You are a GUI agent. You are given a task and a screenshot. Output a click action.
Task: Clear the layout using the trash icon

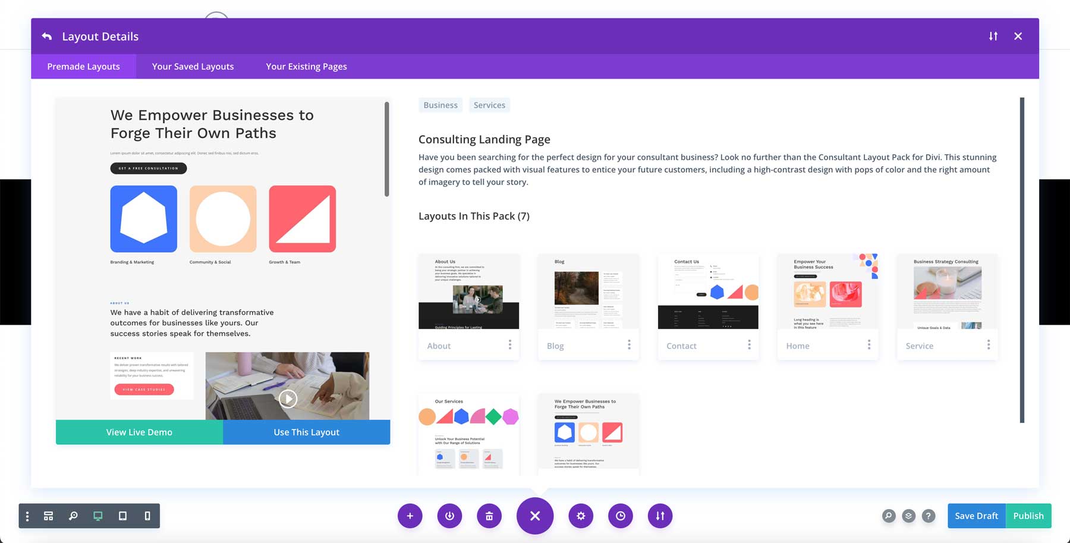(x=489, y=516)
